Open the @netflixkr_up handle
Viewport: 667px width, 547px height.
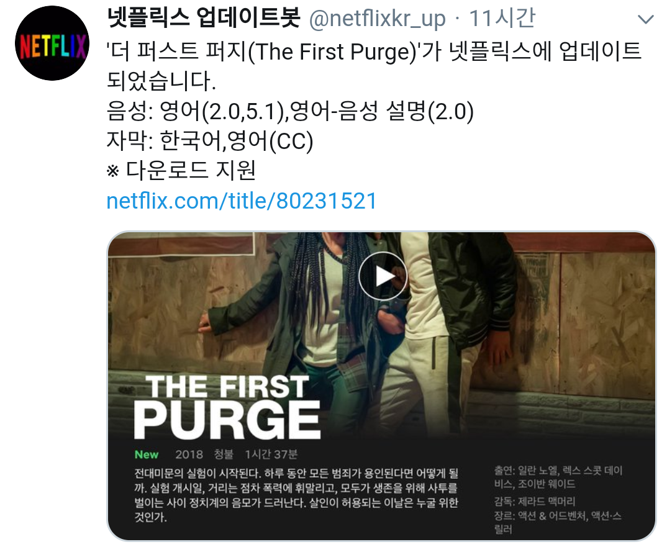377,19
